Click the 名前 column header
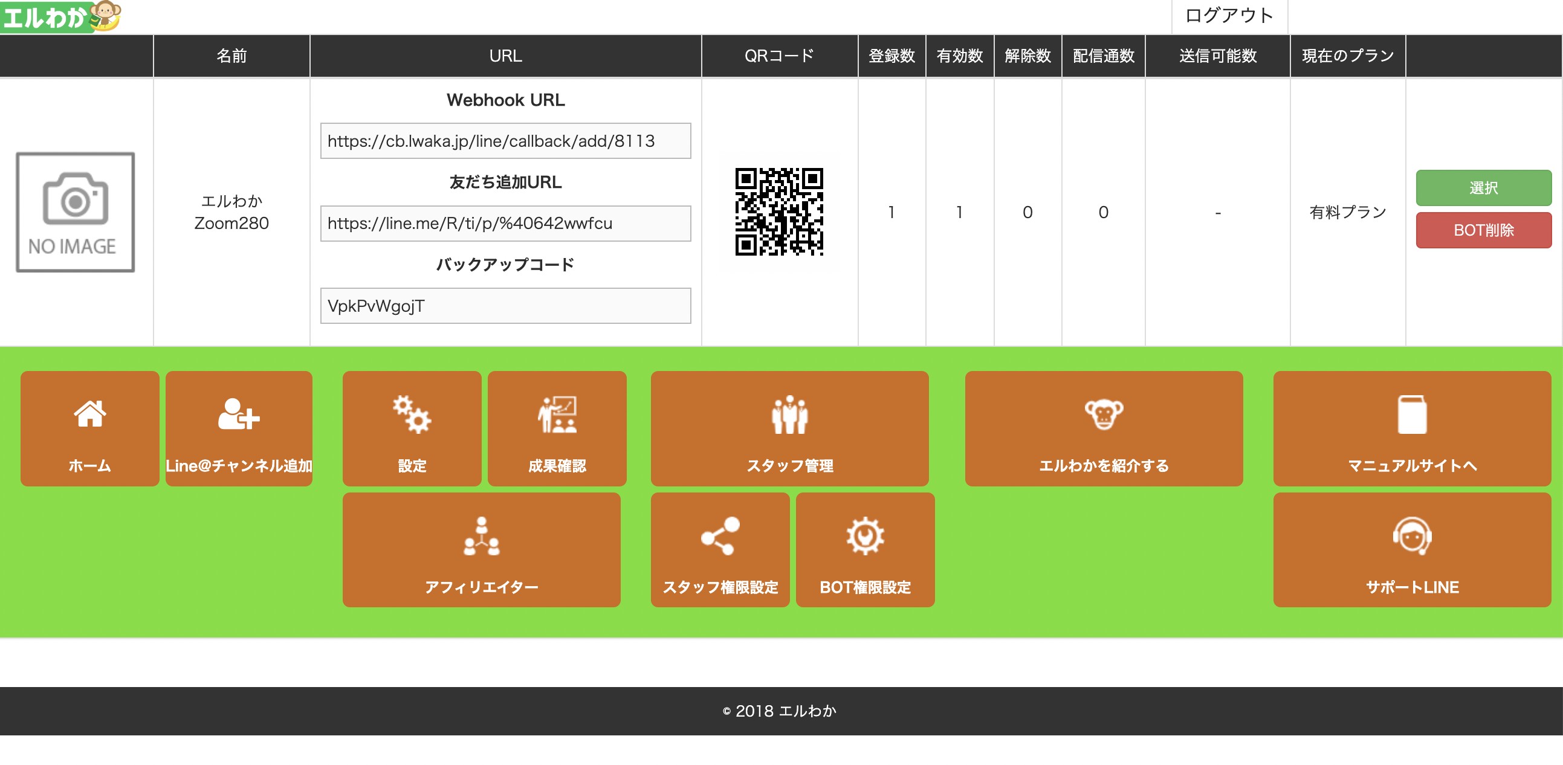 pyautogui.click(x=231, y=56)
